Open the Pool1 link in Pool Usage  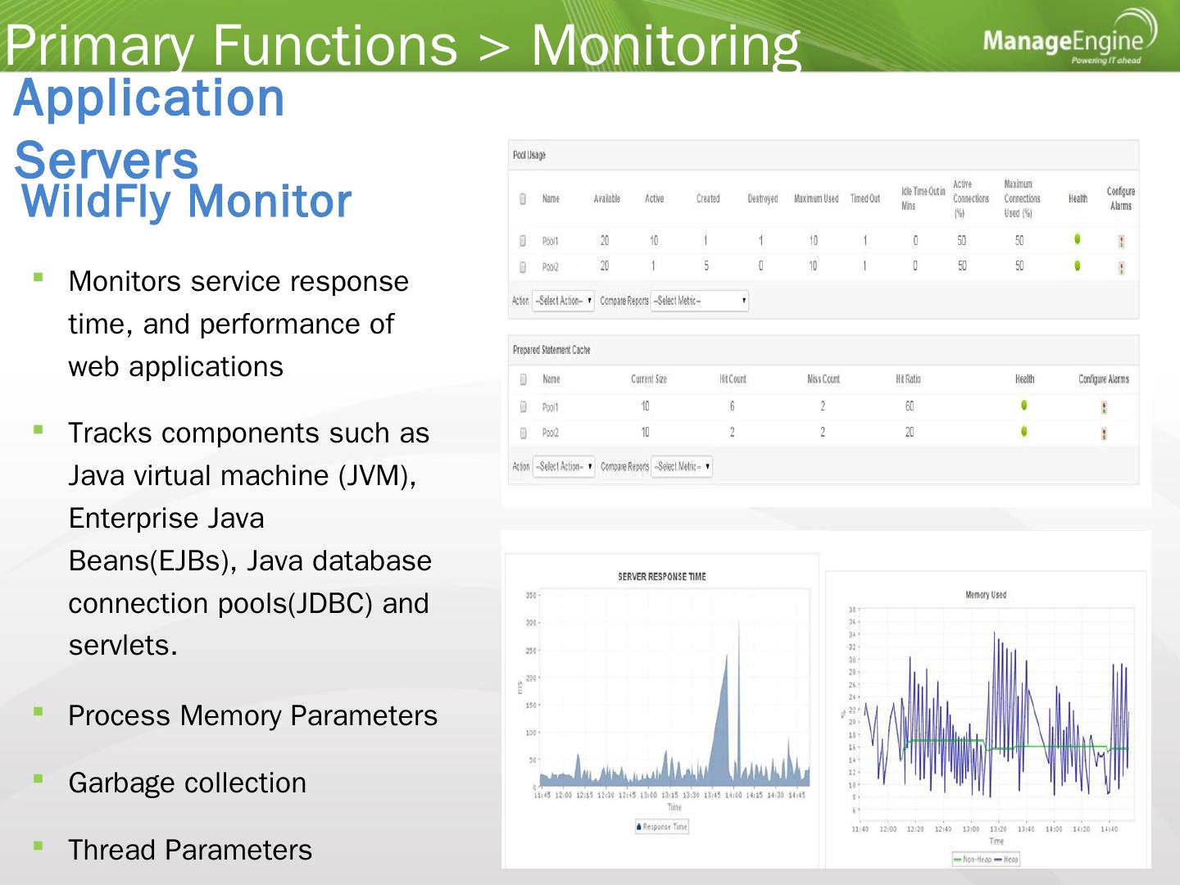point(550,242)
